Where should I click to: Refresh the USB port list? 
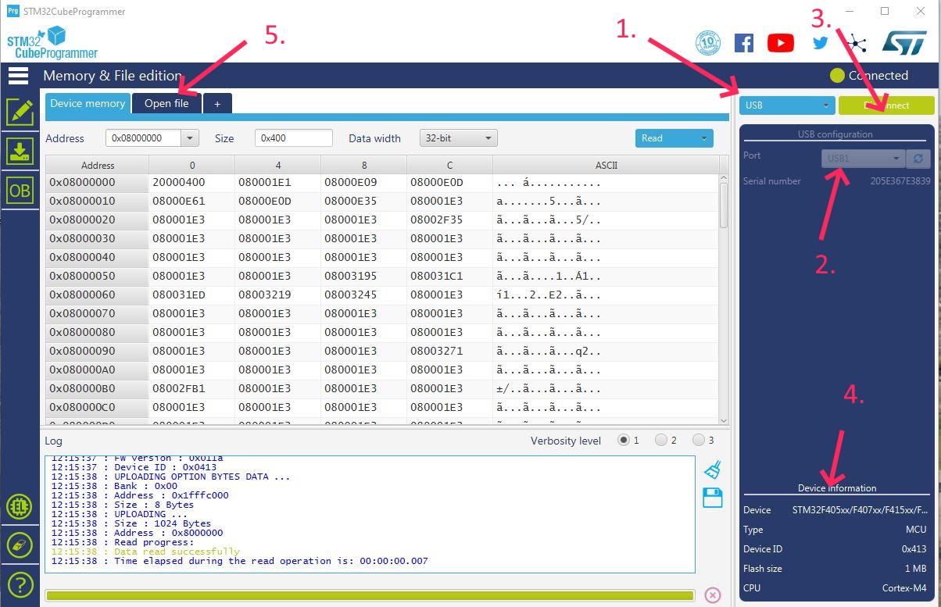[918, 159]
